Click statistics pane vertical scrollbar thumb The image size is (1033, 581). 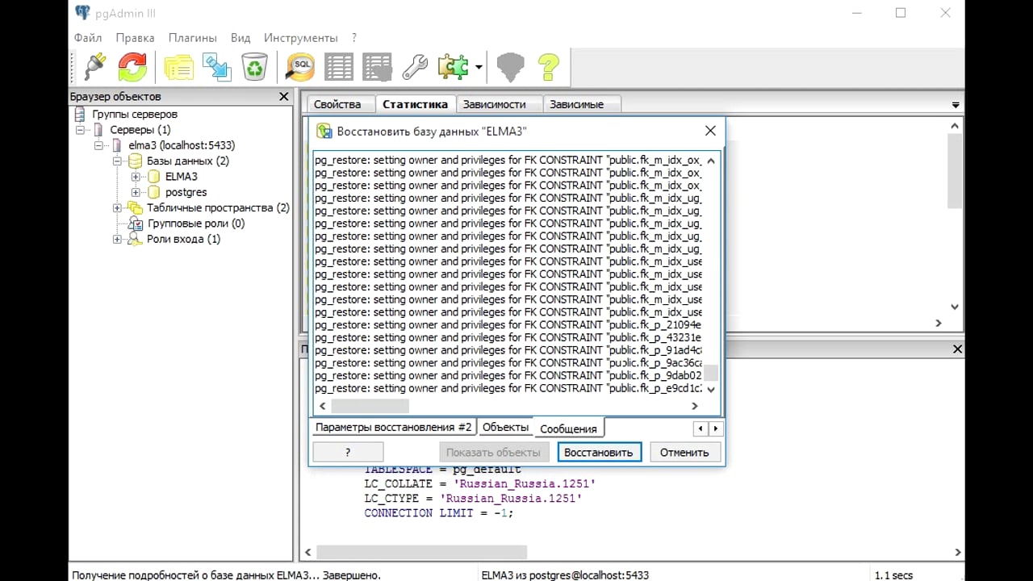pyautogui.click(x=955, y=171)
